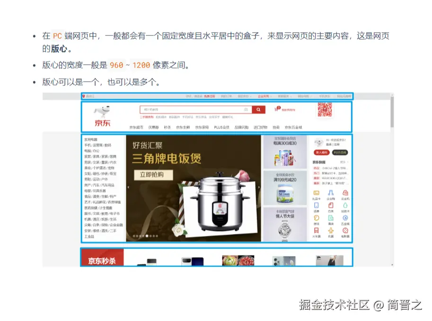Click the 电影票 movie ticket icon

tap(345, 230)
